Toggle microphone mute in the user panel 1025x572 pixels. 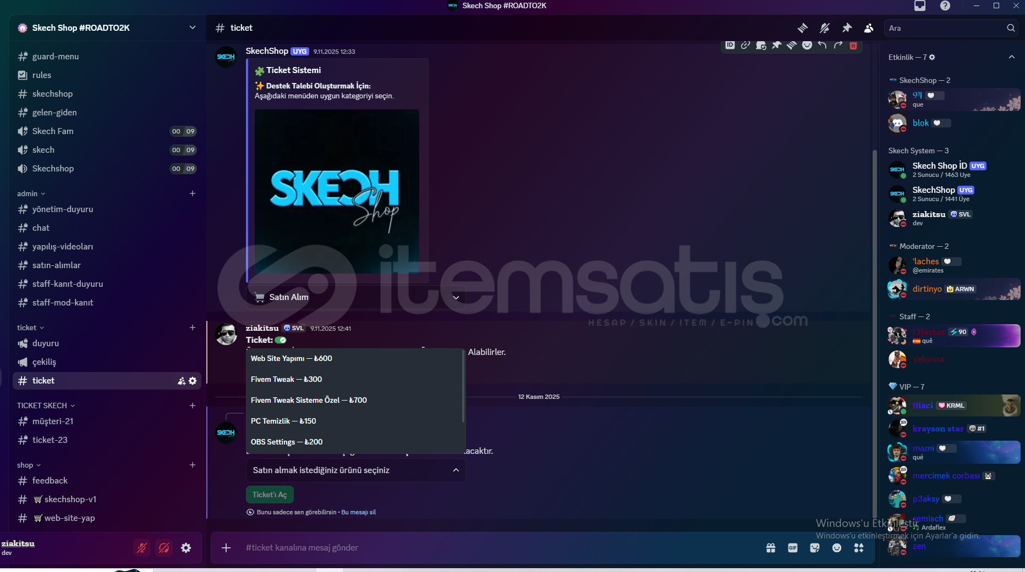click(x=142, y=548)
